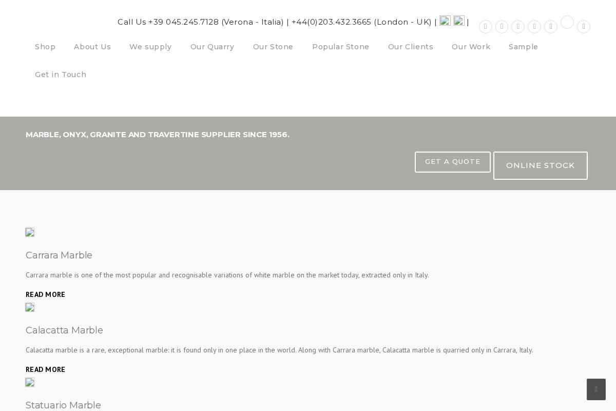616x411 pixels.
Task: Click the Italy flag icon beside Verona number
Action: pyautogui.click(x=445, y=21)
